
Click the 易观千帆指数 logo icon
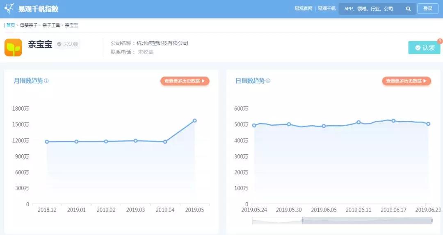[x=9, y=9]
